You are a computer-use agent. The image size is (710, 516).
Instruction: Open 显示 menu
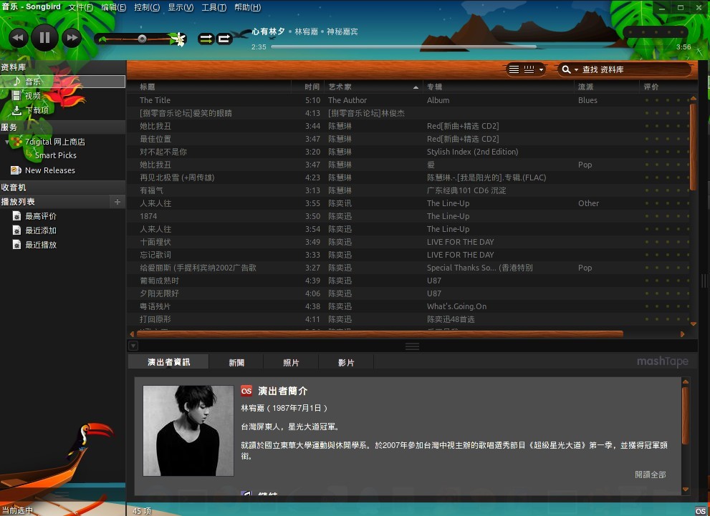(181, 7)
